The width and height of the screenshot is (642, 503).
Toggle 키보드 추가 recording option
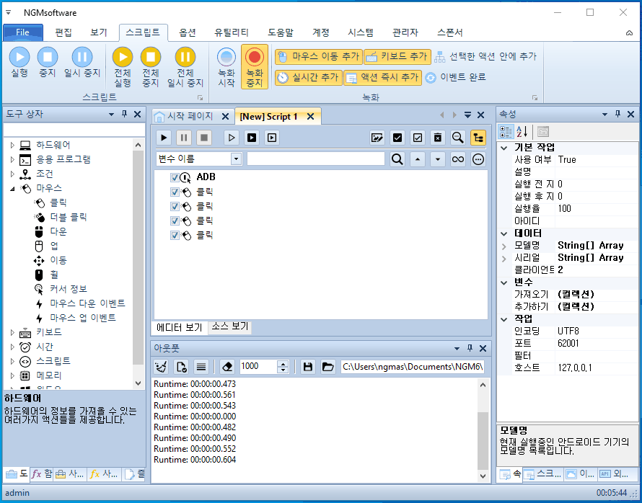point(397,56)
